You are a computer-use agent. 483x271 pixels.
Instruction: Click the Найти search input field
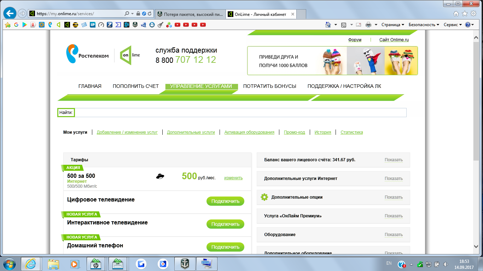point(241,113)
